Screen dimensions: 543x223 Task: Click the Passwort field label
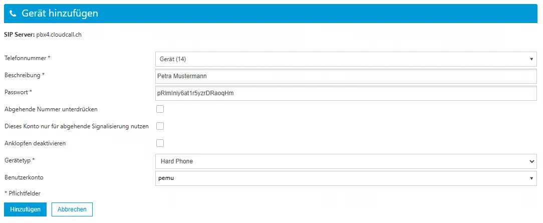coord(18,92)
